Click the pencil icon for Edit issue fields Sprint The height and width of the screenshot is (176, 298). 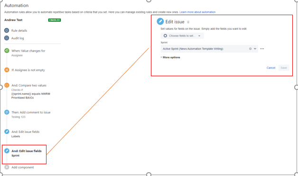pos(7,151)
